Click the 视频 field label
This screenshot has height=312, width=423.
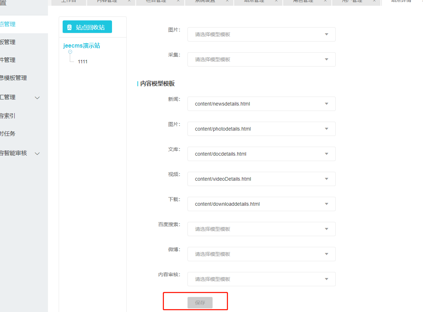(x=174, y=175)
